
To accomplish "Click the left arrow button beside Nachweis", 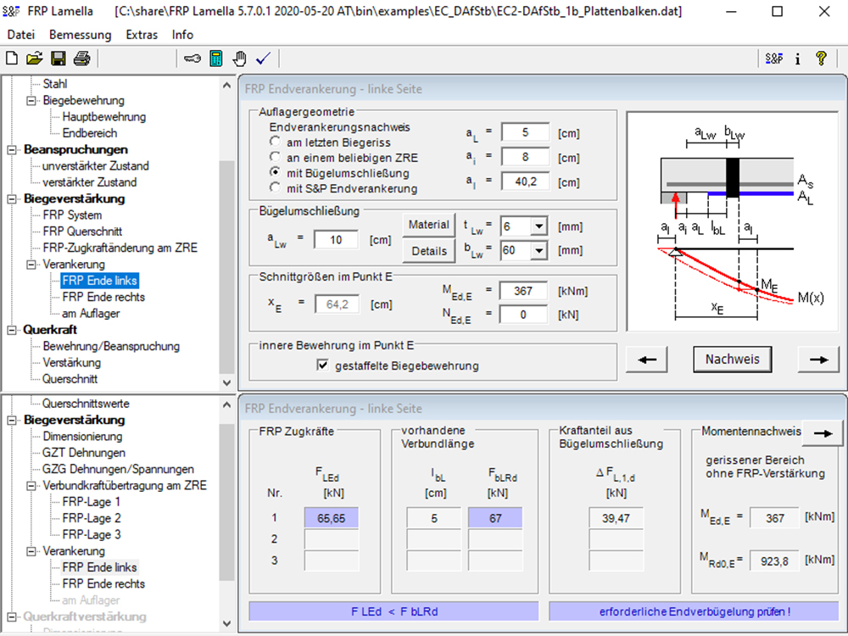I will pyautogui.click(x=647, y=360).
